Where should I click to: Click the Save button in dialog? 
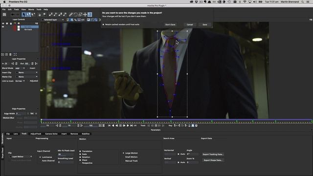(x=205, y=24)
